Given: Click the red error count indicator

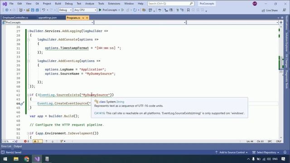Looking at the screenshot, I should click(26, 141).
